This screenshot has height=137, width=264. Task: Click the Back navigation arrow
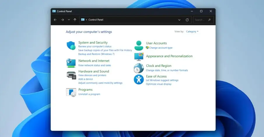[55, 20]
